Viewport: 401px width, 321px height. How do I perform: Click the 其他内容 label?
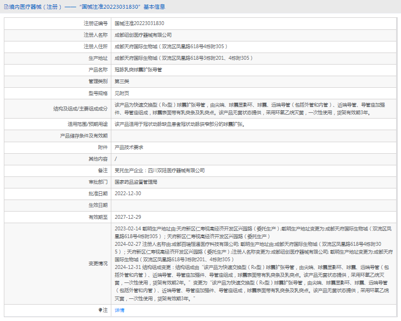coord(98,159)
